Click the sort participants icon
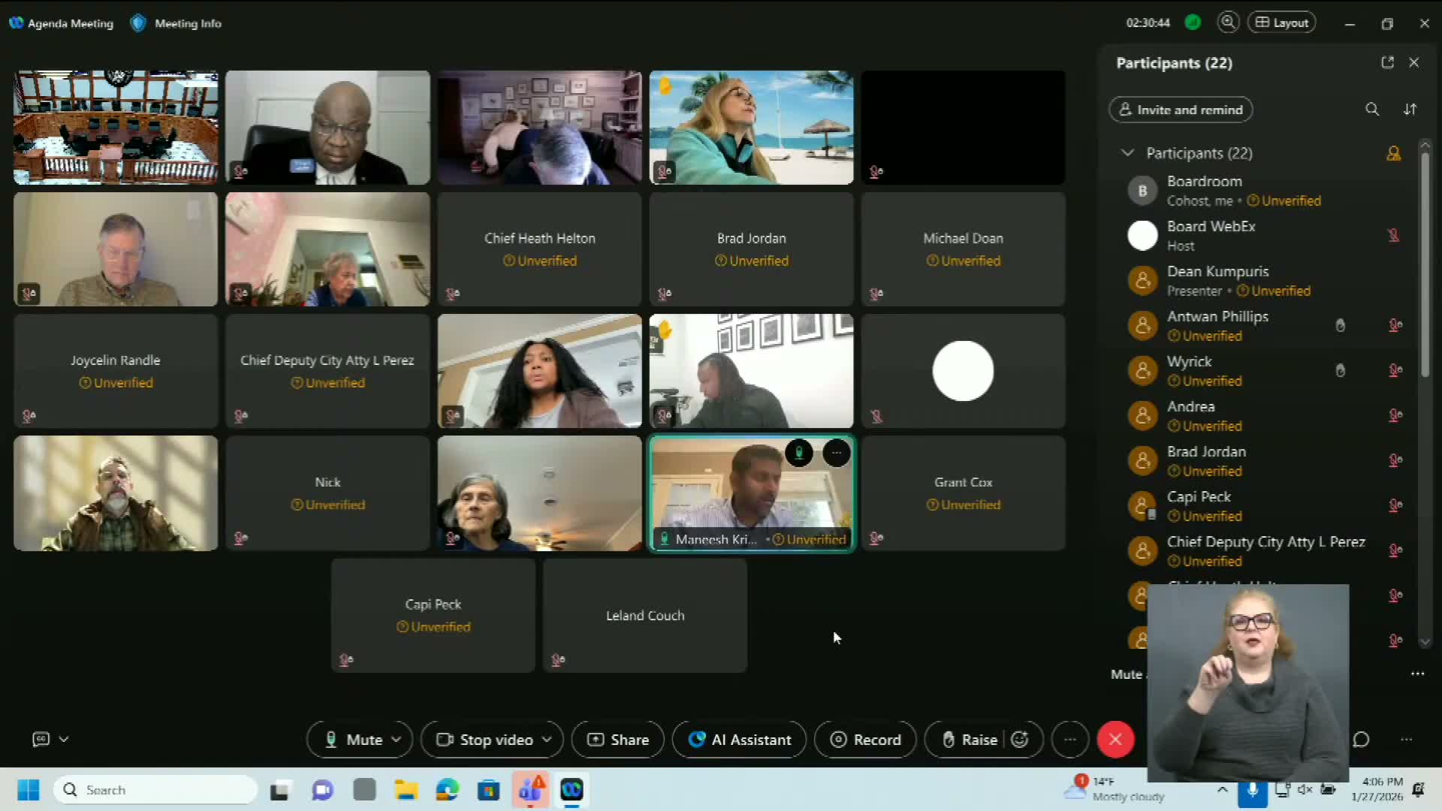1442x811 pixels. point(1410,110)
